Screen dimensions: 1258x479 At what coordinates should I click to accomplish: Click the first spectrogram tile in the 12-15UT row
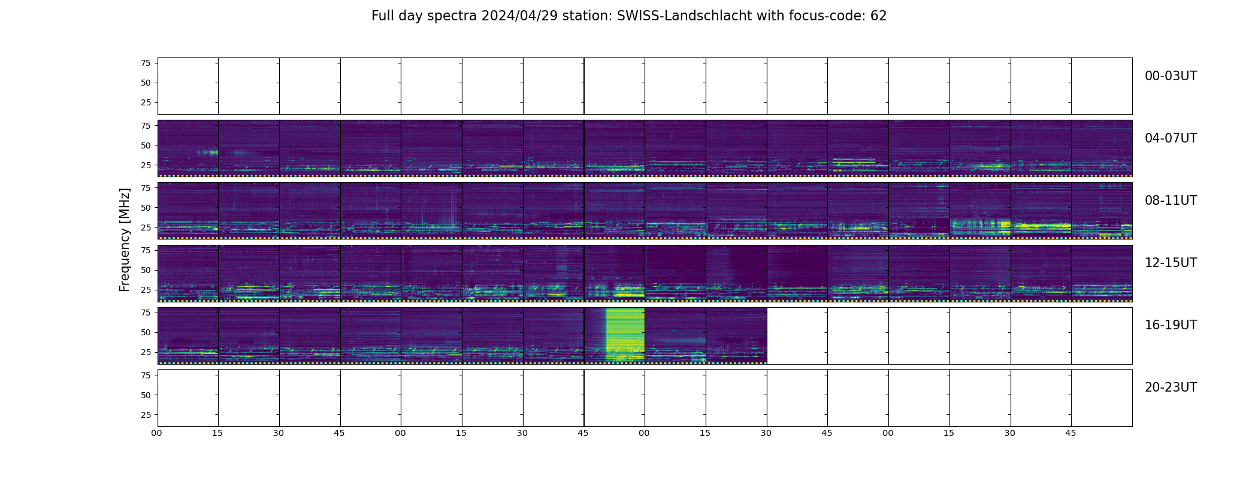pos(188,273)
